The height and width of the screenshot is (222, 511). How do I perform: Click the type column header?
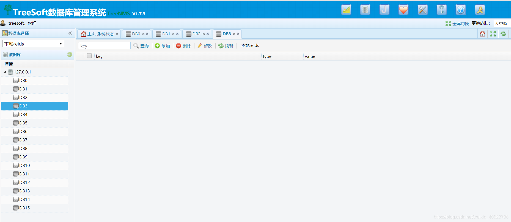tap(282, 56)
